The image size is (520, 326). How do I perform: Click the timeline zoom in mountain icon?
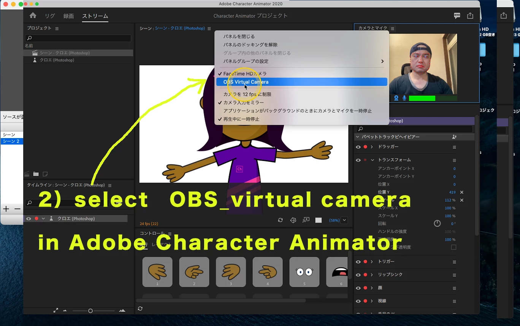pyautogui.click(x=122, y=311)
